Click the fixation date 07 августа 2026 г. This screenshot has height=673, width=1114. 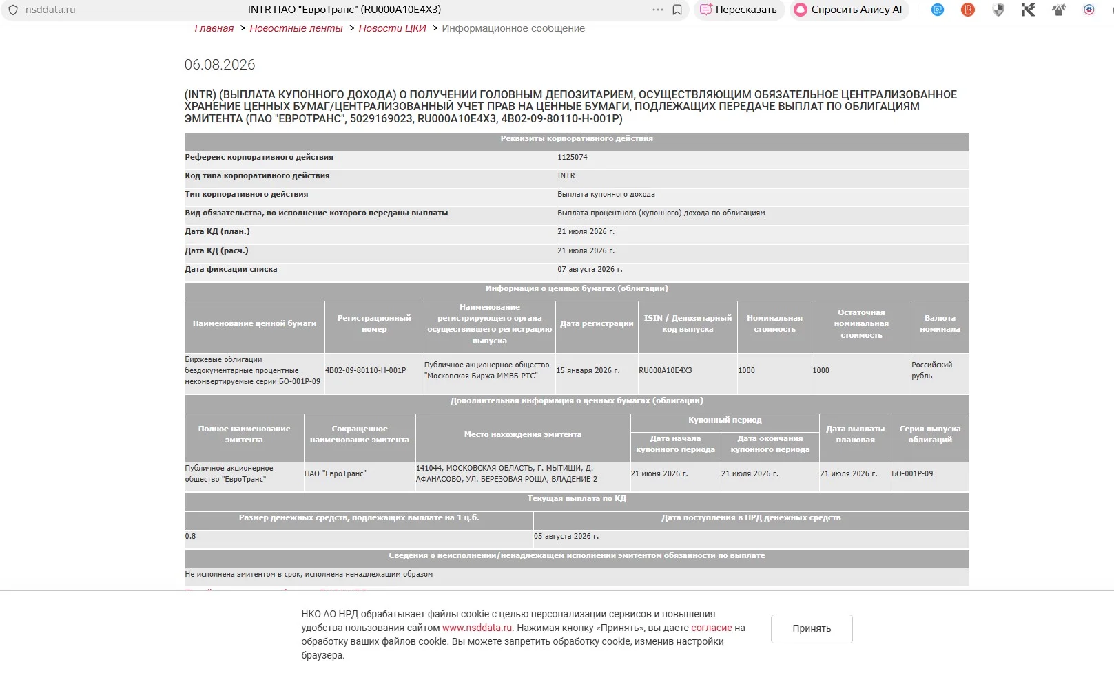pyautogui.click(x=590, y=269)
